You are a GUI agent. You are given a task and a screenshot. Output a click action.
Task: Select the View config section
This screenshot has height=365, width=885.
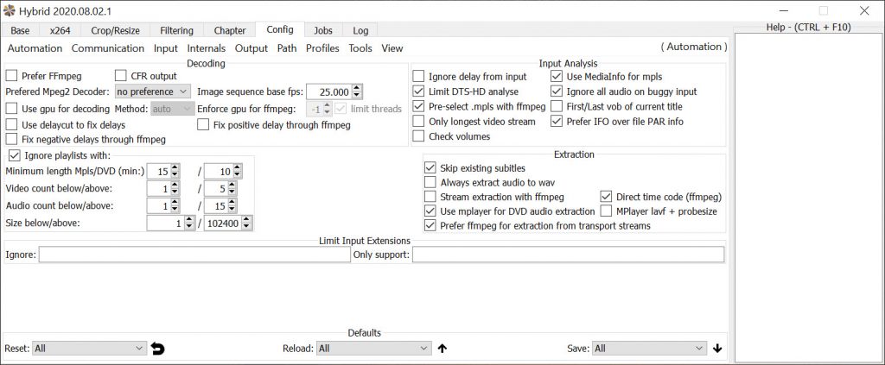(392, 48)
